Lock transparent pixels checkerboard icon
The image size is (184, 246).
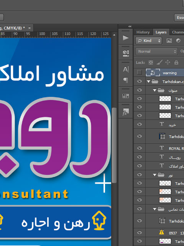click(x=151, y=62)
